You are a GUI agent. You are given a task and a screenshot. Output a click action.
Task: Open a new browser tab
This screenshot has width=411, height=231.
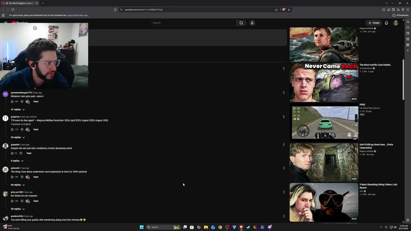point(42,3)
